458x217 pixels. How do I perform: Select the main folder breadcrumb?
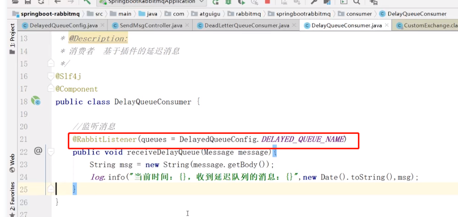121,14
